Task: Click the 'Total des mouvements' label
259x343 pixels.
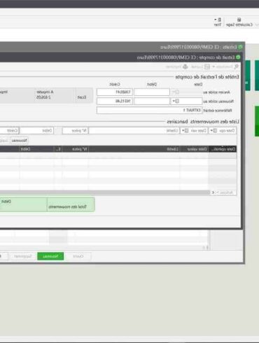Action: [x=68, y=206]
